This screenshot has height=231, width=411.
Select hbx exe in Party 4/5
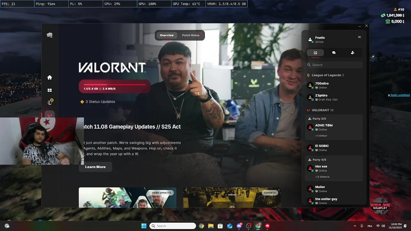(334, 168)
